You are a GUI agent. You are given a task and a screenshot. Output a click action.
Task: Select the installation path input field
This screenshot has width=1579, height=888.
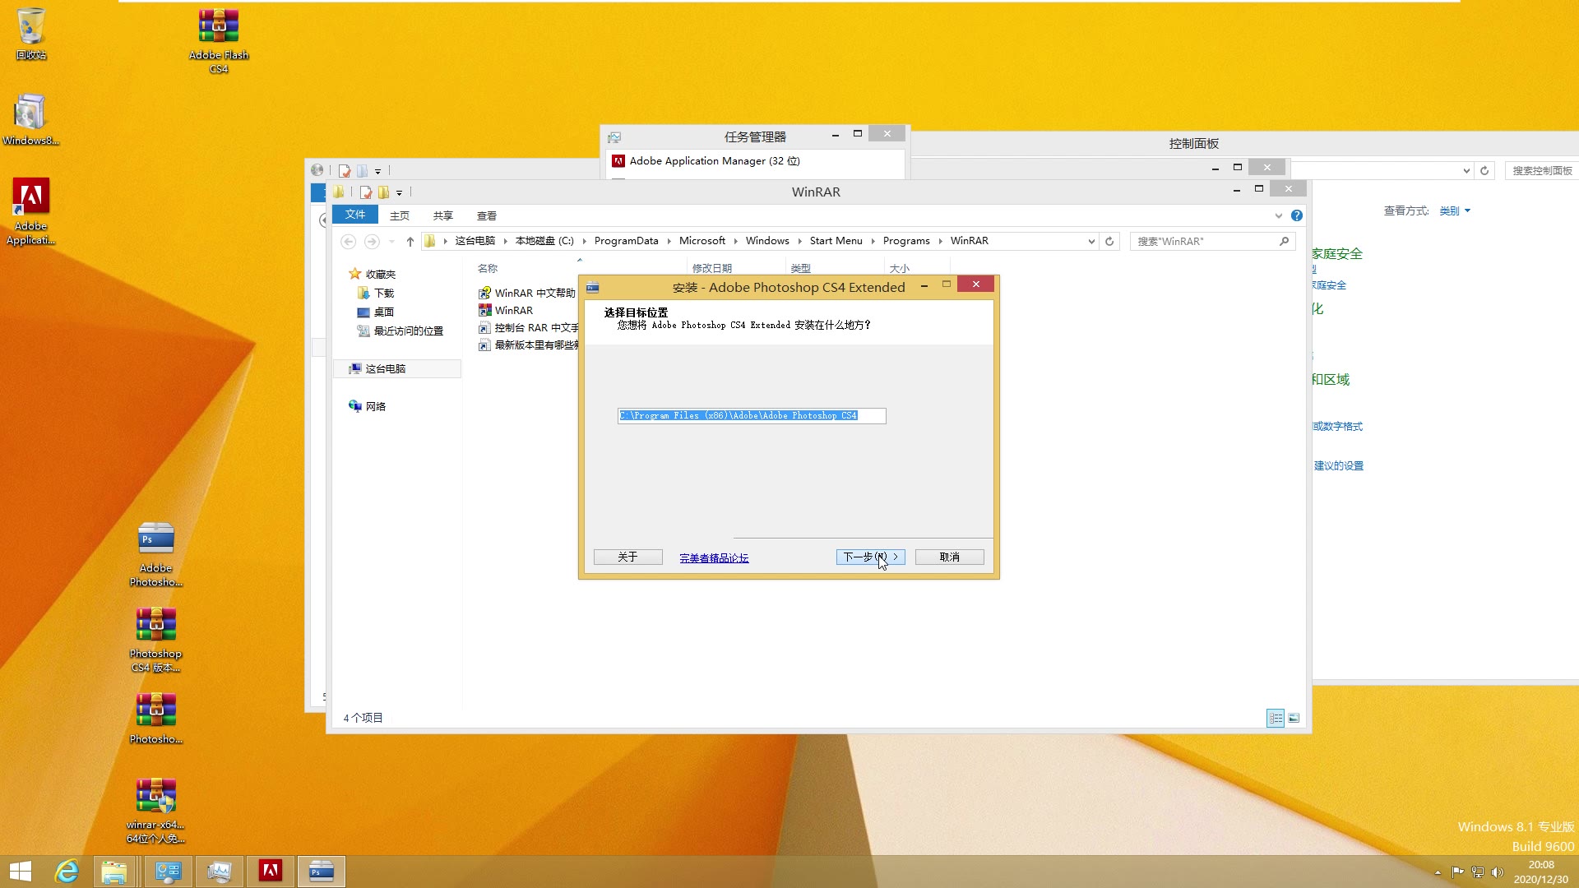(752, 415)
